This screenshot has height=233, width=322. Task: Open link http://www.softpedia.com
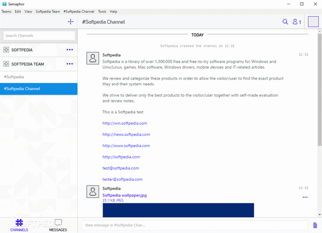(126, 145)
